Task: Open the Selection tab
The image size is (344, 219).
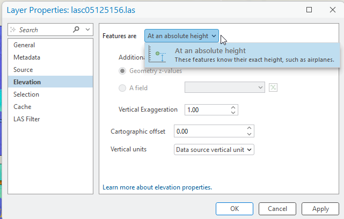Action: coord(50,94)
